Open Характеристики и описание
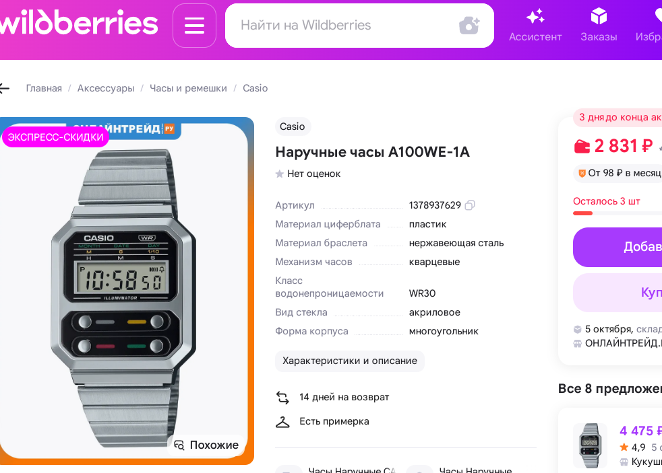The height and width of the screenshot is (473, 662). point(350,361)
